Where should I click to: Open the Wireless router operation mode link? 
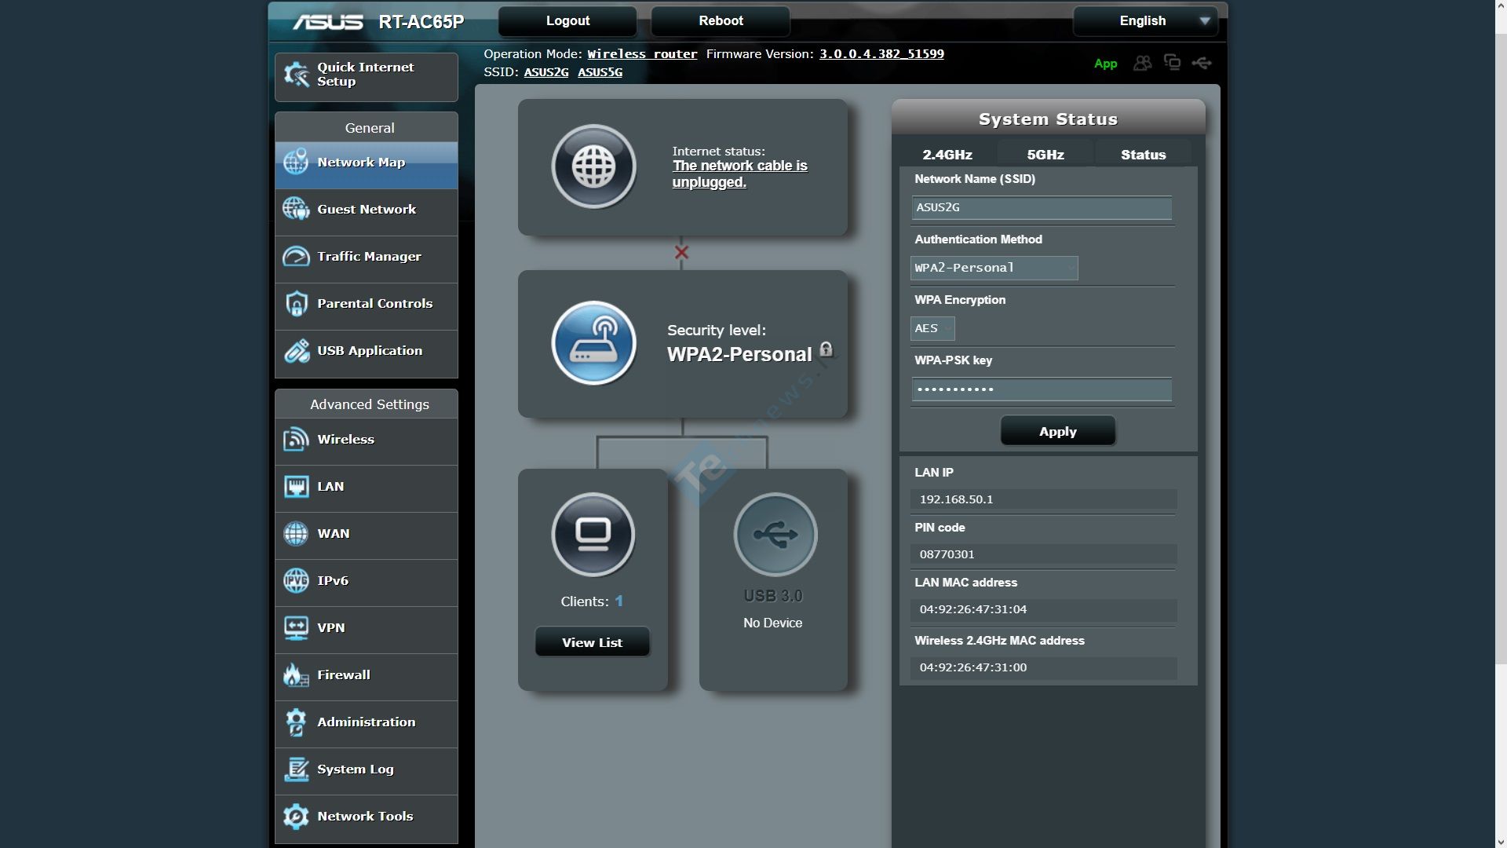(642, 54)
